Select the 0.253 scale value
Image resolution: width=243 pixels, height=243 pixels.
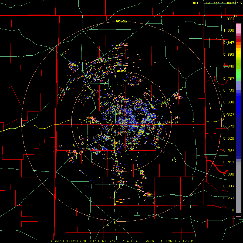coord(229,198)
